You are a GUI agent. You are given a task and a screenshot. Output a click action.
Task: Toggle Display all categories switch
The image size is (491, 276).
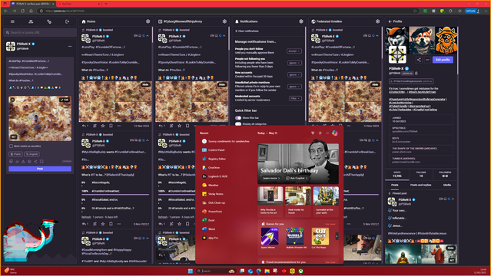[x=238, y=123]
